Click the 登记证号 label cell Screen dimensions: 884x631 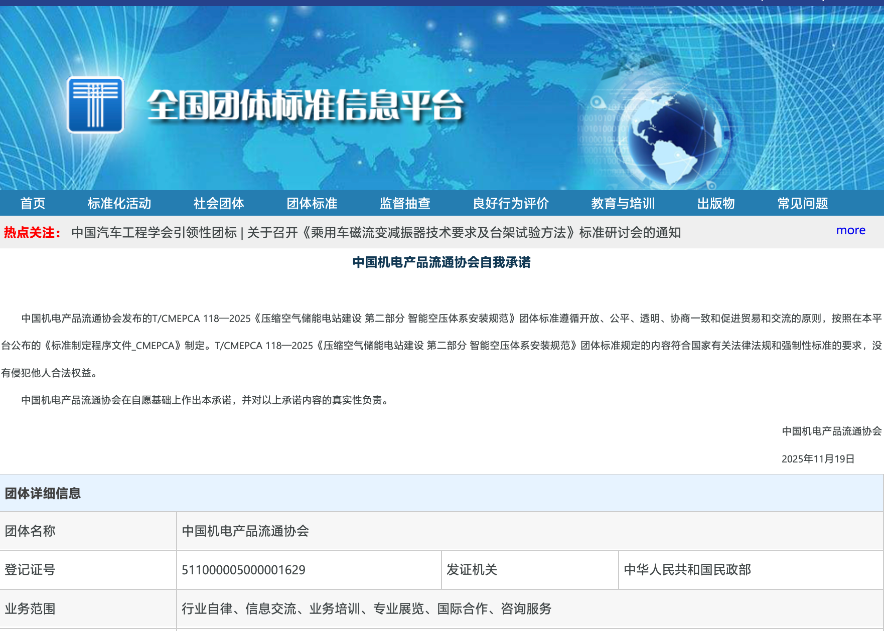tap(88, 570)
